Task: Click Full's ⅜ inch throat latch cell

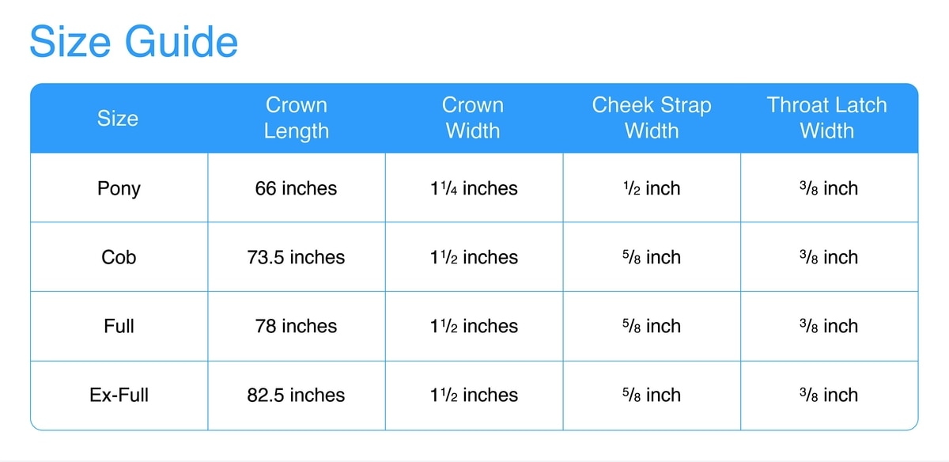Action: pyautogui.click(x=827, y=327)
